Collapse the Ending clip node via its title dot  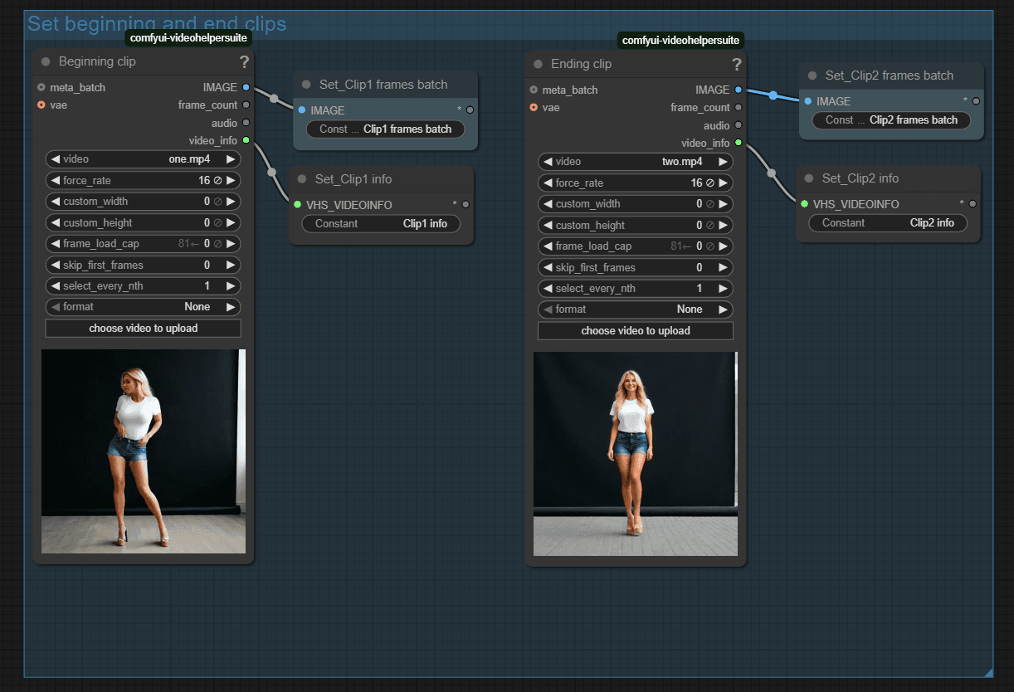[538, 64]
